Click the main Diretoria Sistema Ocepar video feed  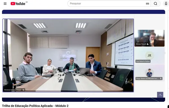coord(68,56)
